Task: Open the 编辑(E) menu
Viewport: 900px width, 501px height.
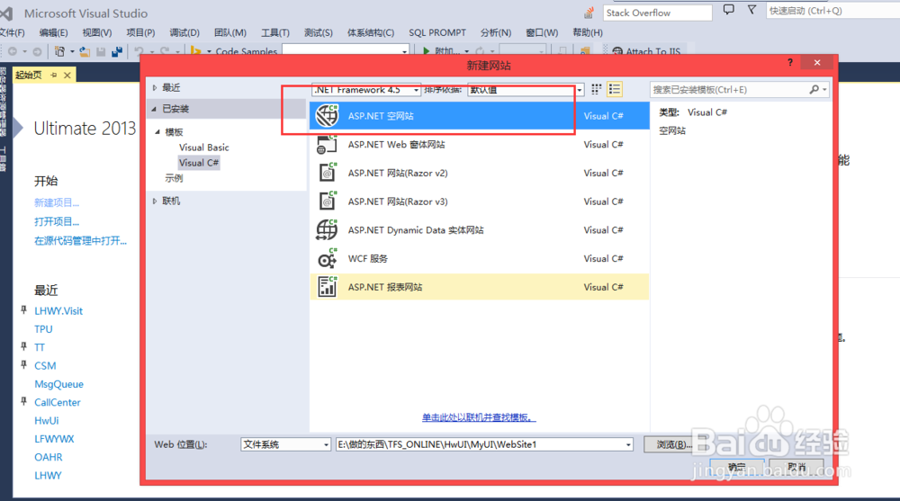Action: pyautogui.click(x=53, y=32)
